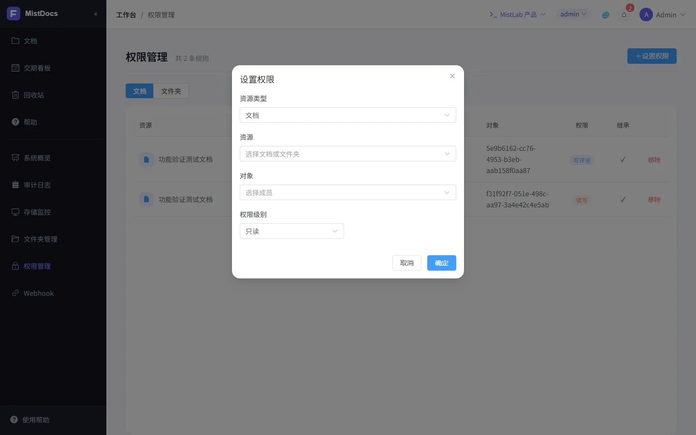
Task: Open the MistLab 产品 dropdown
Action: pos(518,14)
